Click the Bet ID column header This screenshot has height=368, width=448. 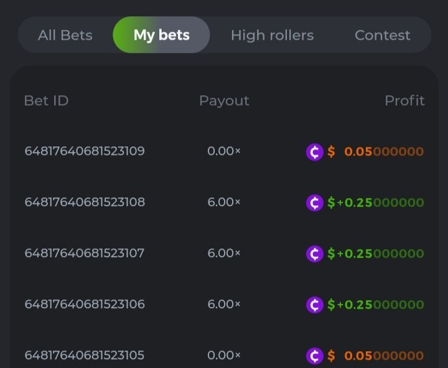pos(46,100)
